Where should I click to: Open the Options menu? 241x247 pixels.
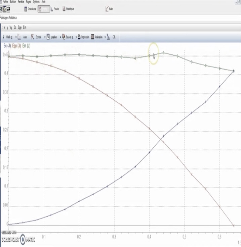pos(36,2)
